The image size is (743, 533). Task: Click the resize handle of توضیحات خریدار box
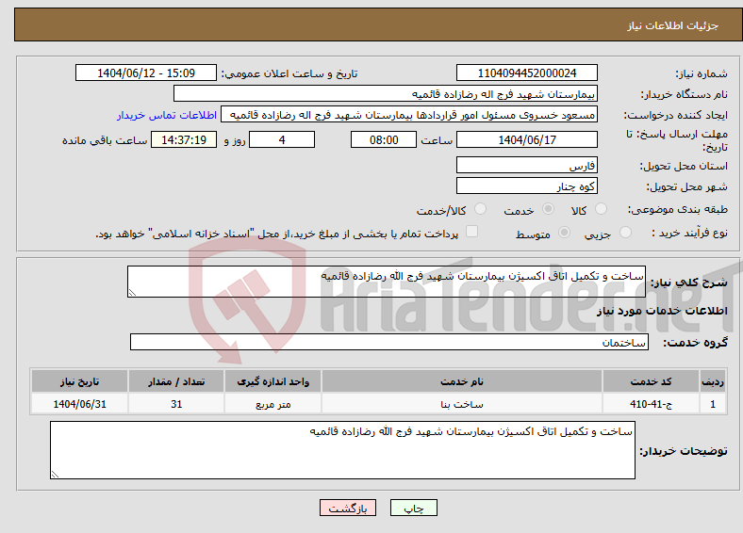click(55, 475)
